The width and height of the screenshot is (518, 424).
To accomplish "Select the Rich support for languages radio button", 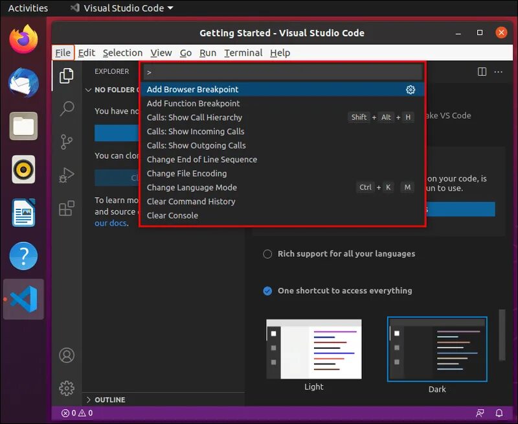I will click(267, 254).
